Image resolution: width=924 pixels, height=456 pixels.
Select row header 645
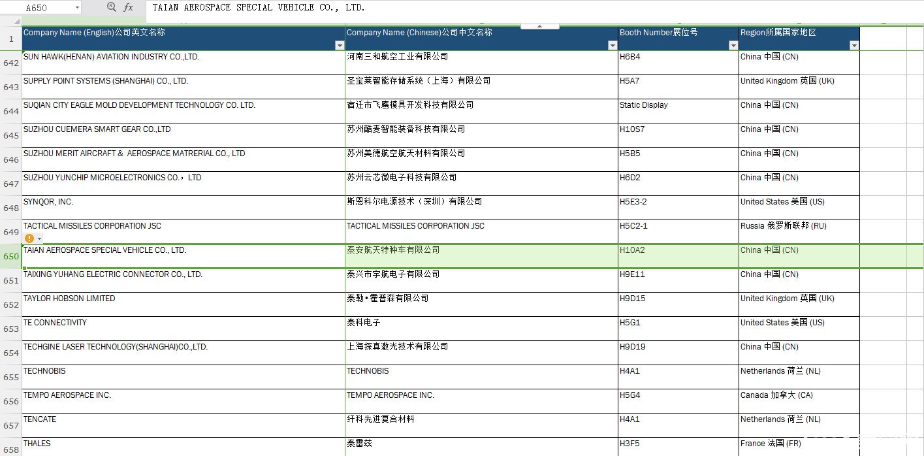click(x=11, y=135)
